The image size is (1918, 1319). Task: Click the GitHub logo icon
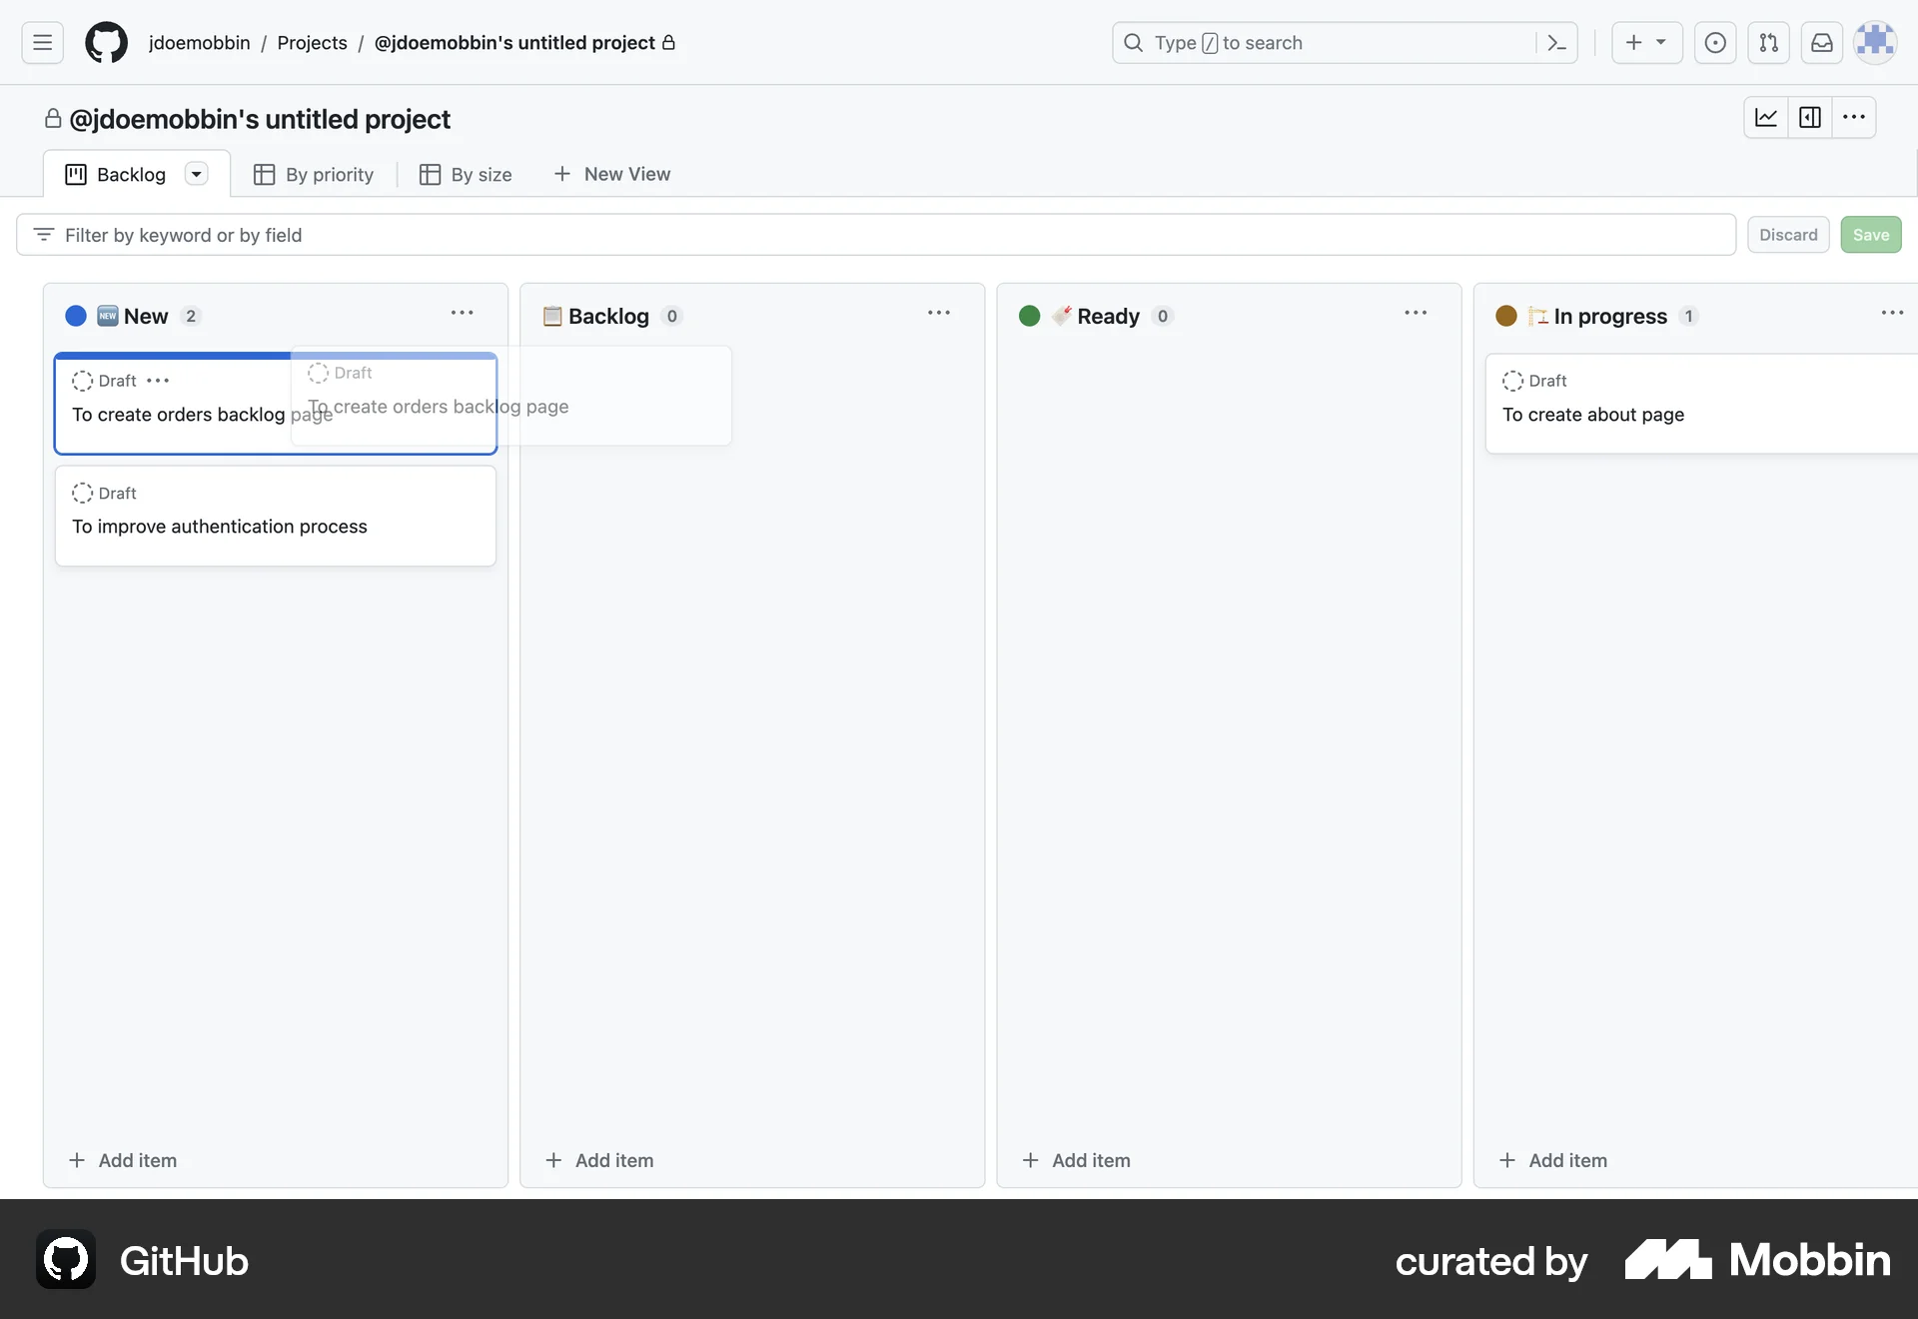105,42
